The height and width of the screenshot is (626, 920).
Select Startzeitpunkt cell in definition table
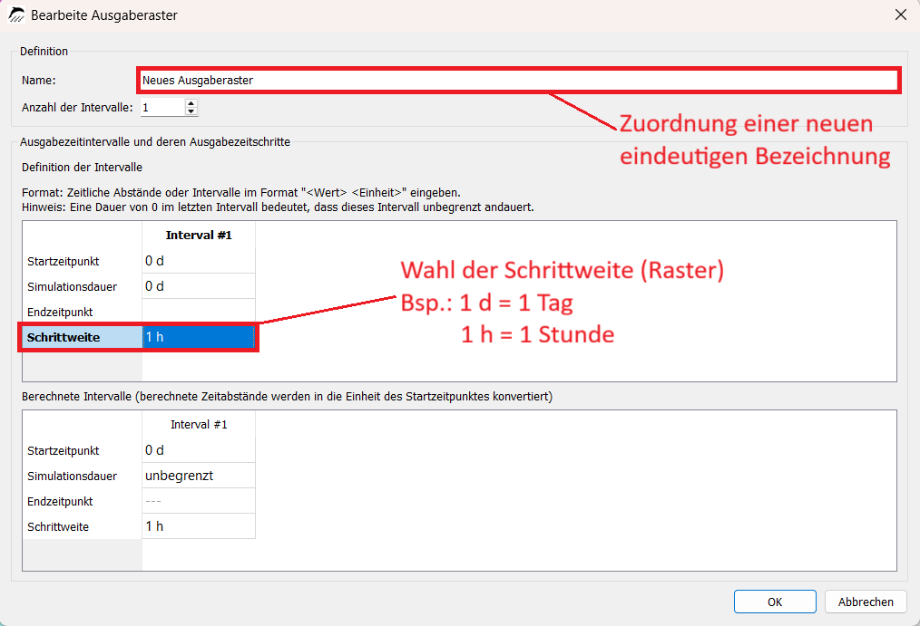(199, 261)
